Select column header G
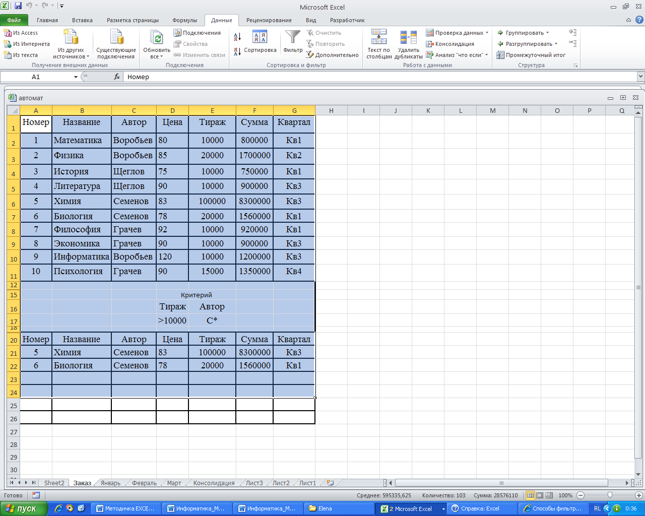This screenshot has height=516, width=645. pos(294,110)
